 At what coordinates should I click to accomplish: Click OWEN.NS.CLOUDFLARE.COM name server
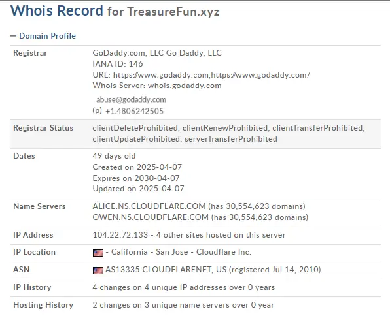click(151, 217)
